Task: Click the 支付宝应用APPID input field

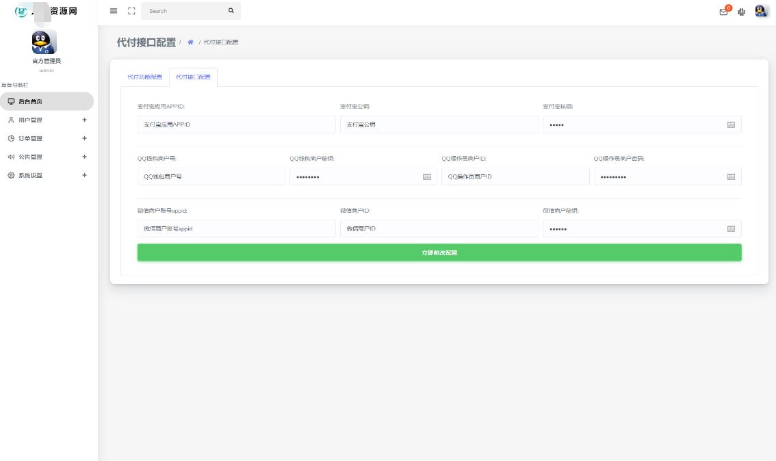Action: pyautogui.click(x=236, y=124)
